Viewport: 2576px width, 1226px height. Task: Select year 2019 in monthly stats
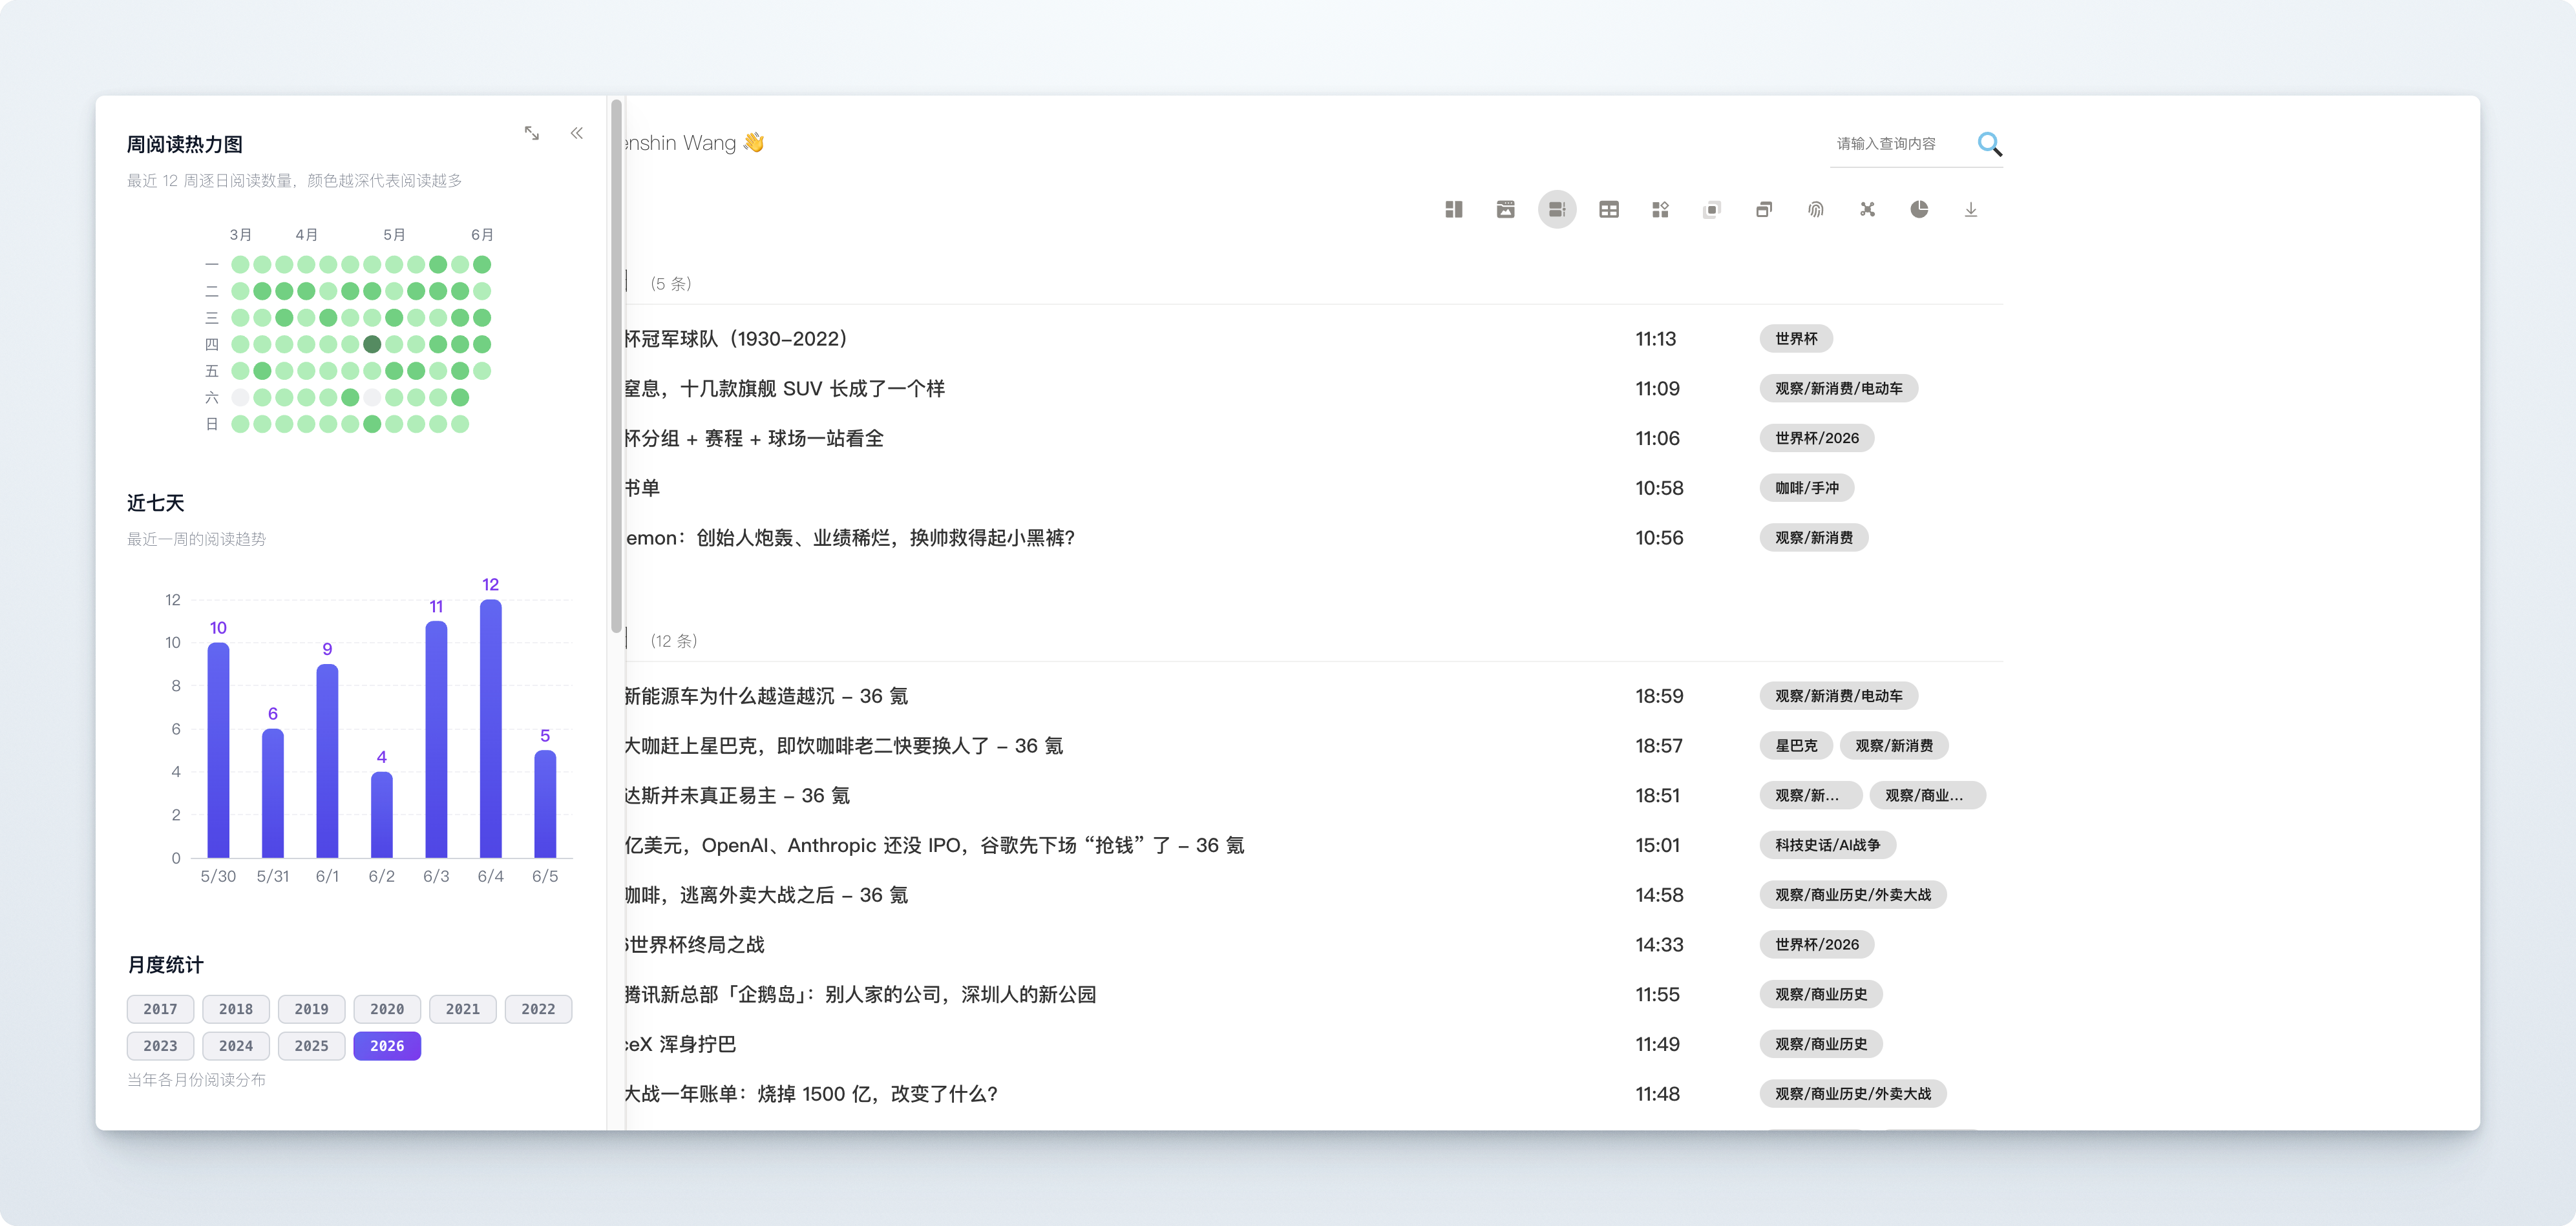[311, 1009]
